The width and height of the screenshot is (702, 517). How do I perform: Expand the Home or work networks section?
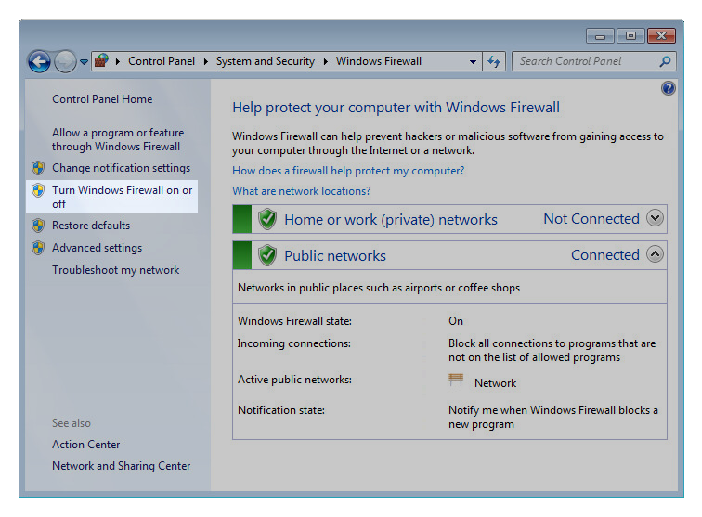click(655, 218)
